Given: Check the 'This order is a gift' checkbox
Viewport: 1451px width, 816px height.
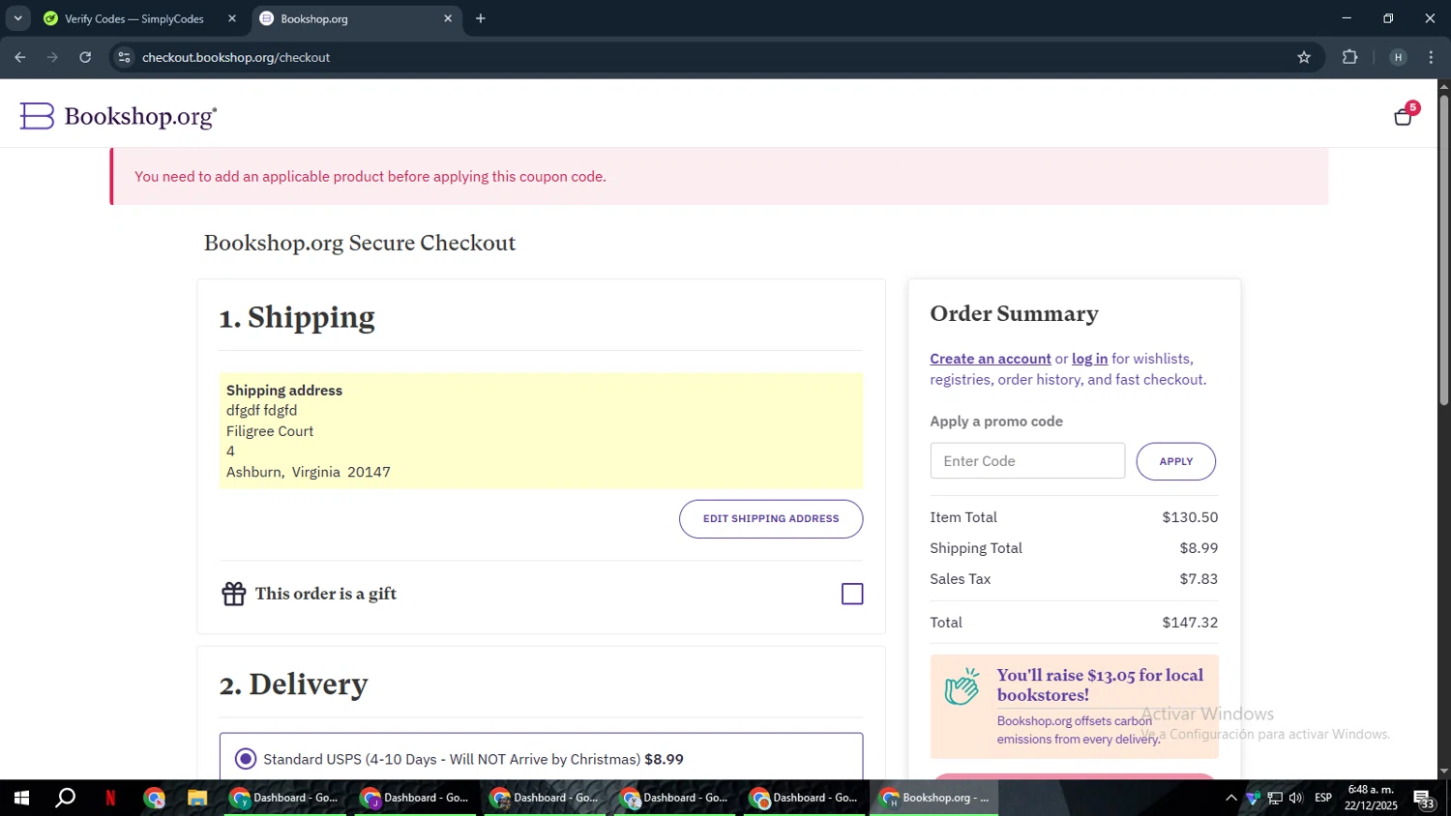Looking at the screenshot, I should coord(852,594).
